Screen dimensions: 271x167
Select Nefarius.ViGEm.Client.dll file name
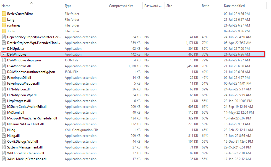coord(25,124)
